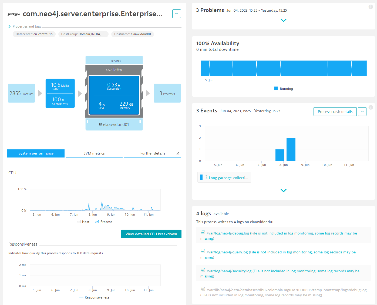Viewport: 377px width, 305px height.
Task: Open the more options (...) menu next to Process crash details
Action: tap(362, 111)
